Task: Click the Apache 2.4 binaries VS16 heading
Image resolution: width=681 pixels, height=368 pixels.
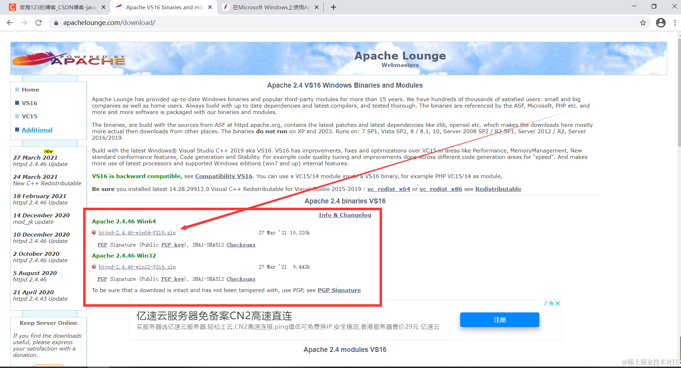Action: click(x=345, y=201)
